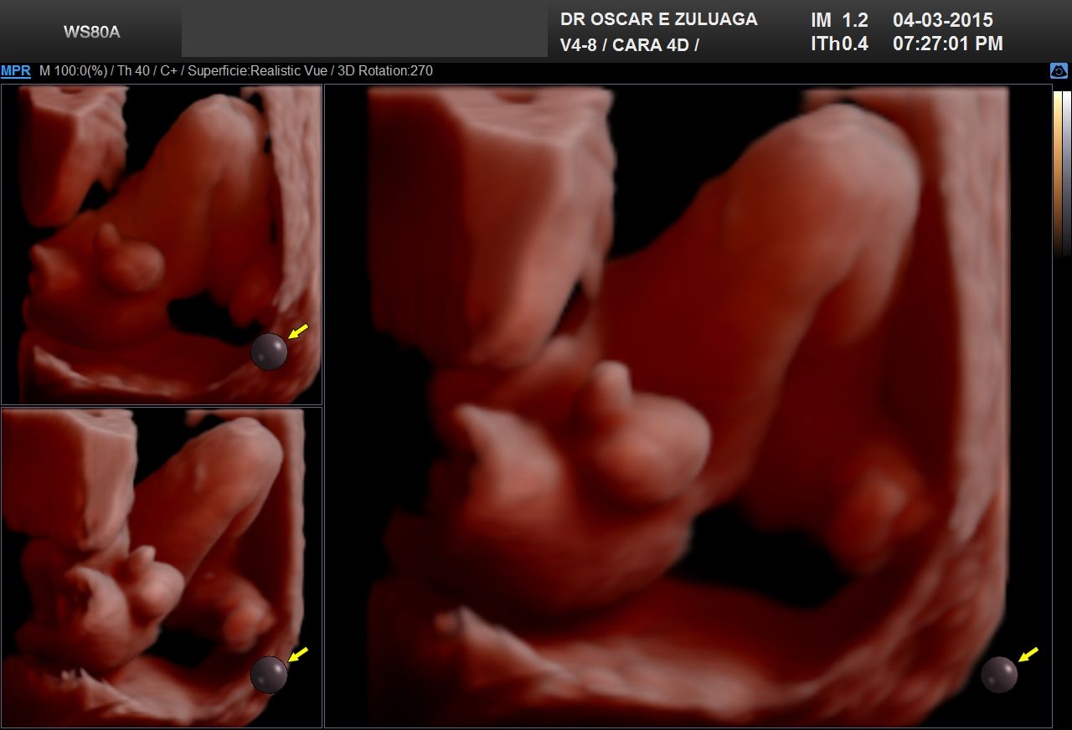The image size is (1072, 730).
Task: Click the light source sphere in bottom-left view
Action: [x=269, y=675]
